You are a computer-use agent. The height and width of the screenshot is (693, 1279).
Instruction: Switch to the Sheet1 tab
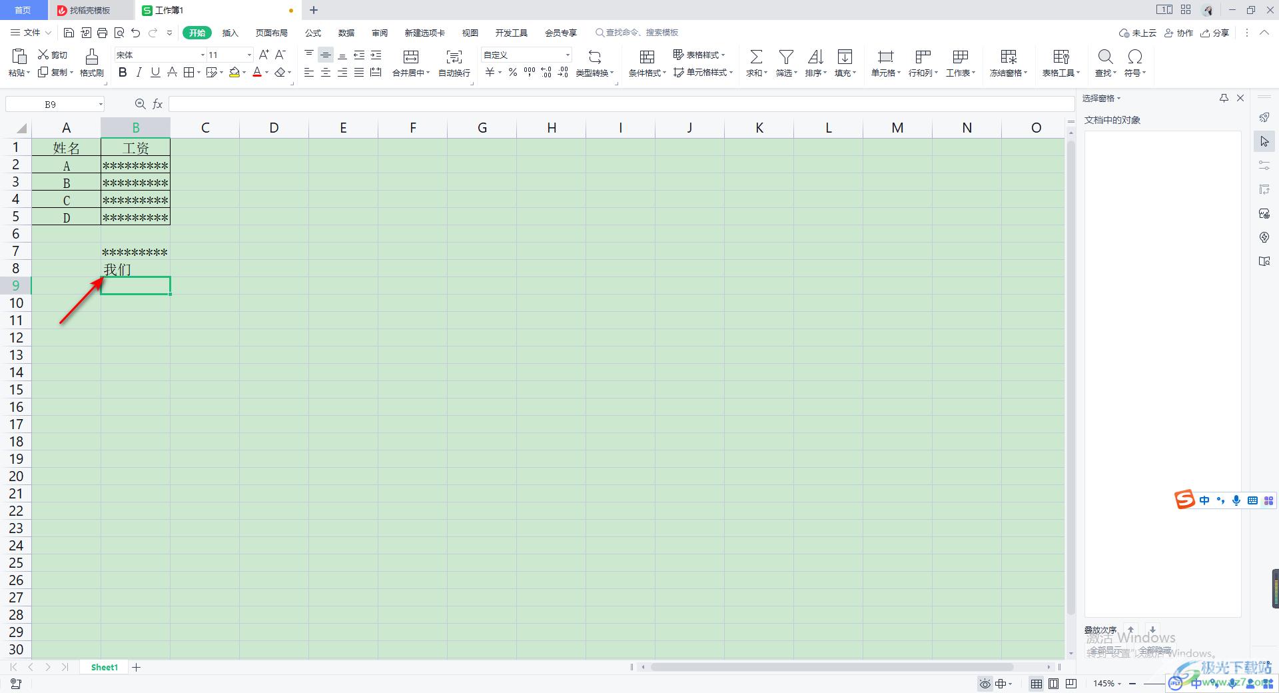(x=105, y=667)
